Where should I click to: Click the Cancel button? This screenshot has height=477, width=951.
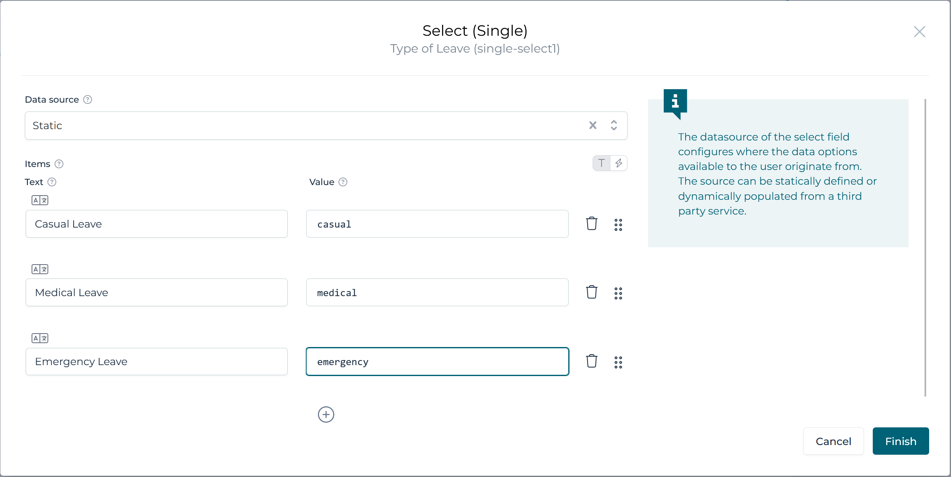pos(833,441)
